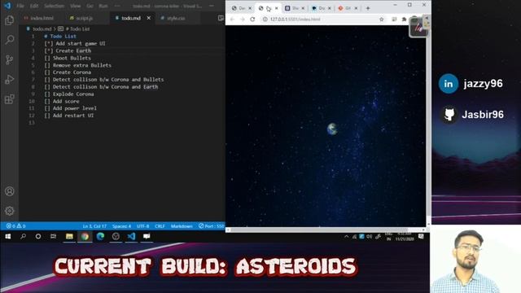The height and width of the screenshot is (293, 521).
Task: Open the File menu in VS Code
Action: pos(20,6)
